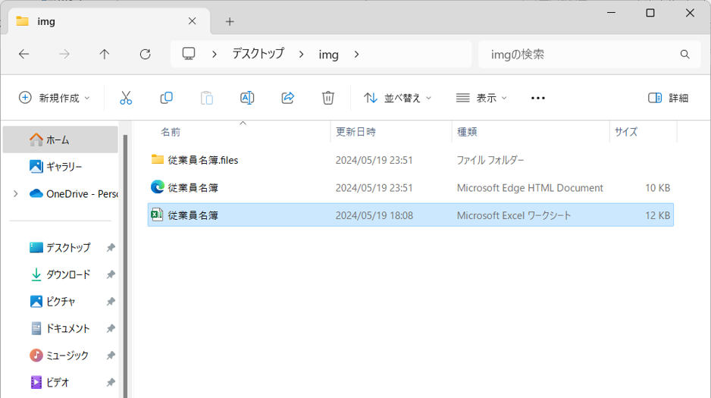Open the three-dot more options menu

tap(538, 98)
